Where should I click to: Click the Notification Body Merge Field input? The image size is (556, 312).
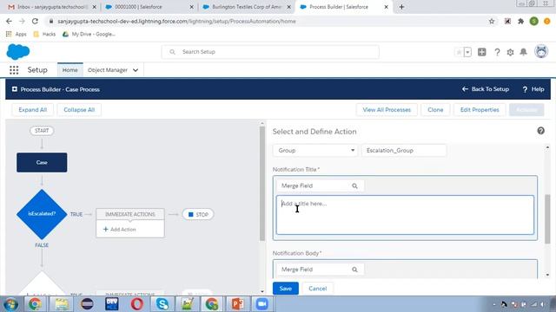[321, 270]
